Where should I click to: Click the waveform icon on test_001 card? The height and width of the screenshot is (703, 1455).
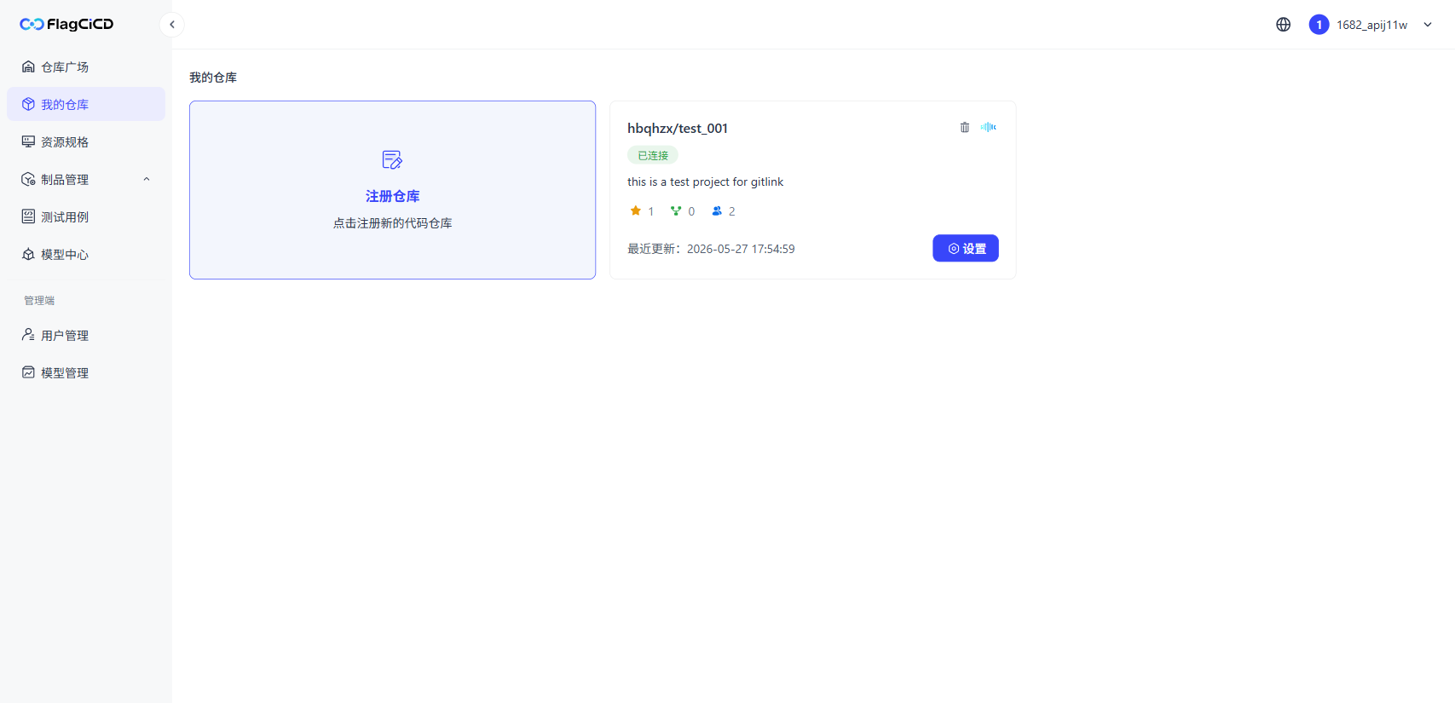click(989, 127)
